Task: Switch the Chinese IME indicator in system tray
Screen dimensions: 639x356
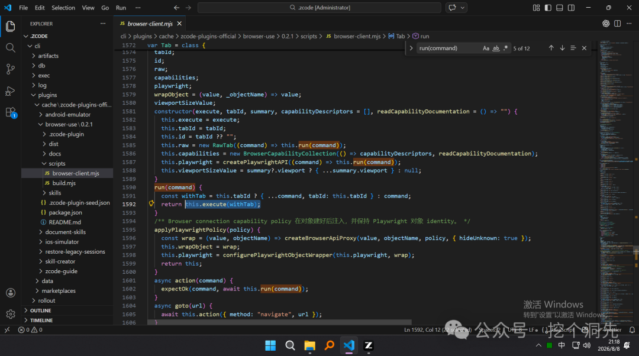Action: [x=561, y=345]
